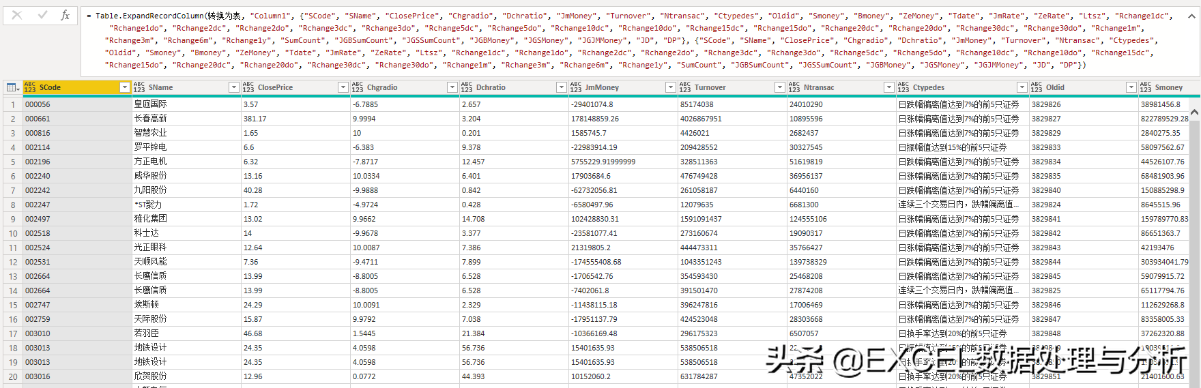The image size is (1201, 388).
Task: Select Oldid cell 3829826
Action: 1084,104
